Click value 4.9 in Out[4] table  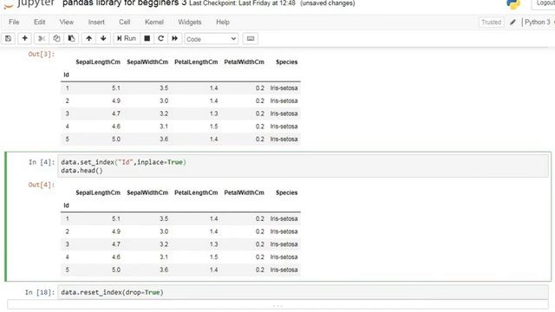click(116, 231)
